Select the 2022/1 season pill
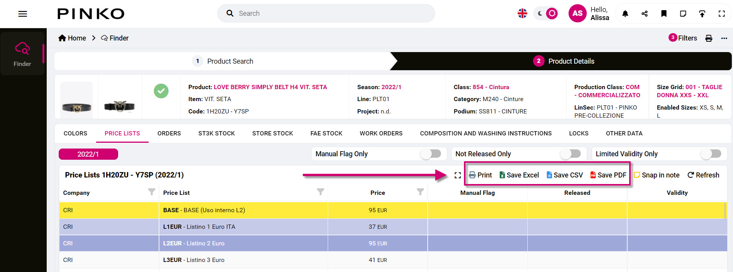The width and height of the screenshot is (733, 272). click(88, 154)
